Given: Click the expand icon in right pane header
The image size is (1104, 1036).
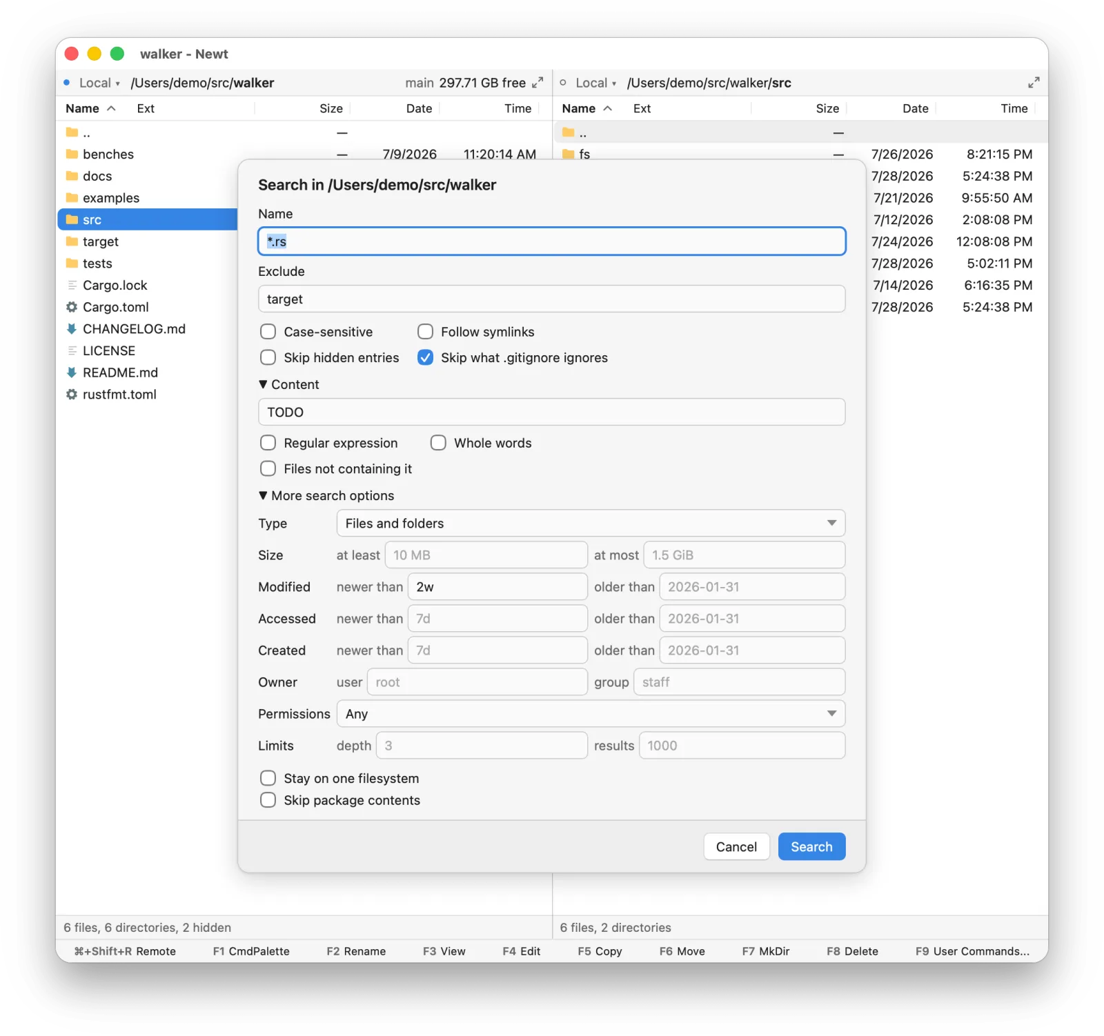Looking at the screenshot, I should 1034,83.
